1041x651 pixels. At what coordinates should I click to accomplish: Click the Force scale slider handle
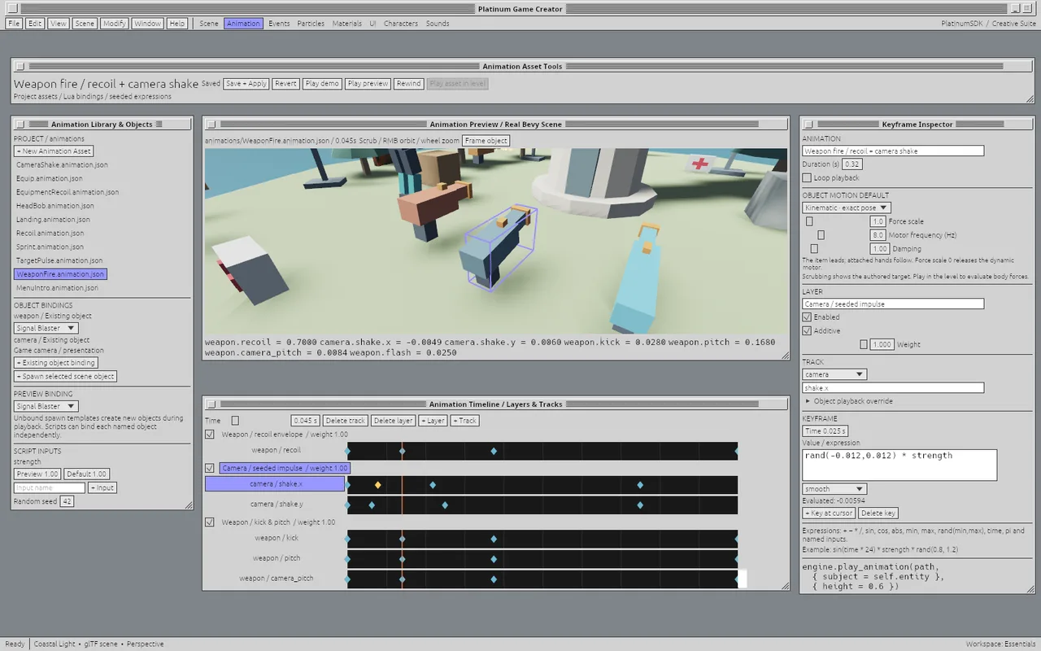click(809, 221)
